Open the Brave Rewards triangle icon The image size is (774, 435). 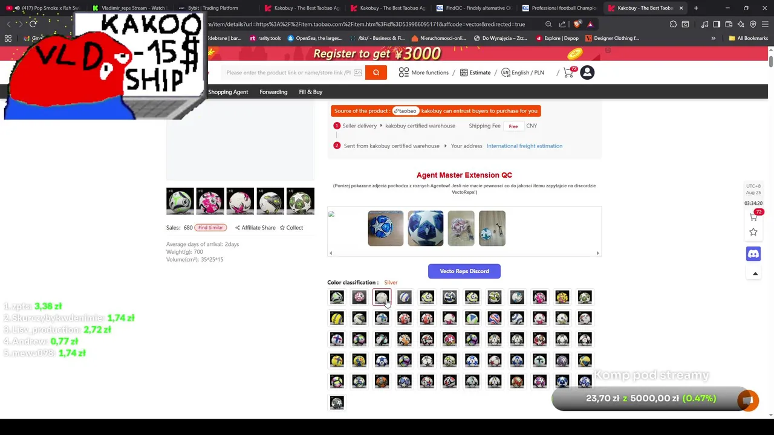click(590, 24)
